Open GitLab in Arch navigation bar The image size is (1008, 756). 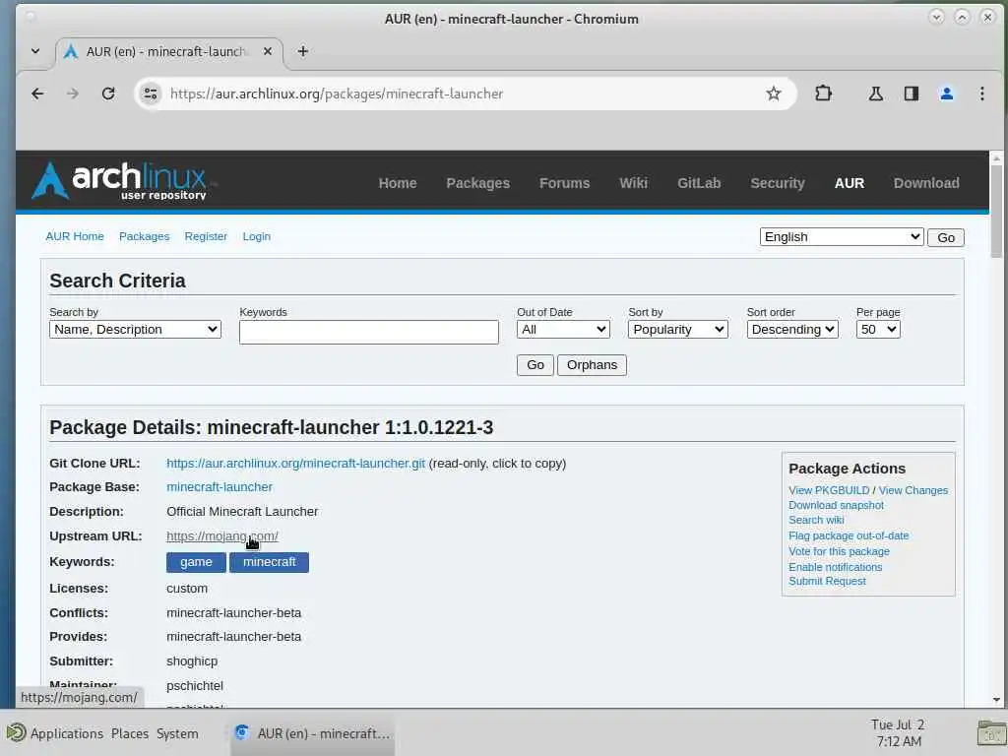pos(699,183)
